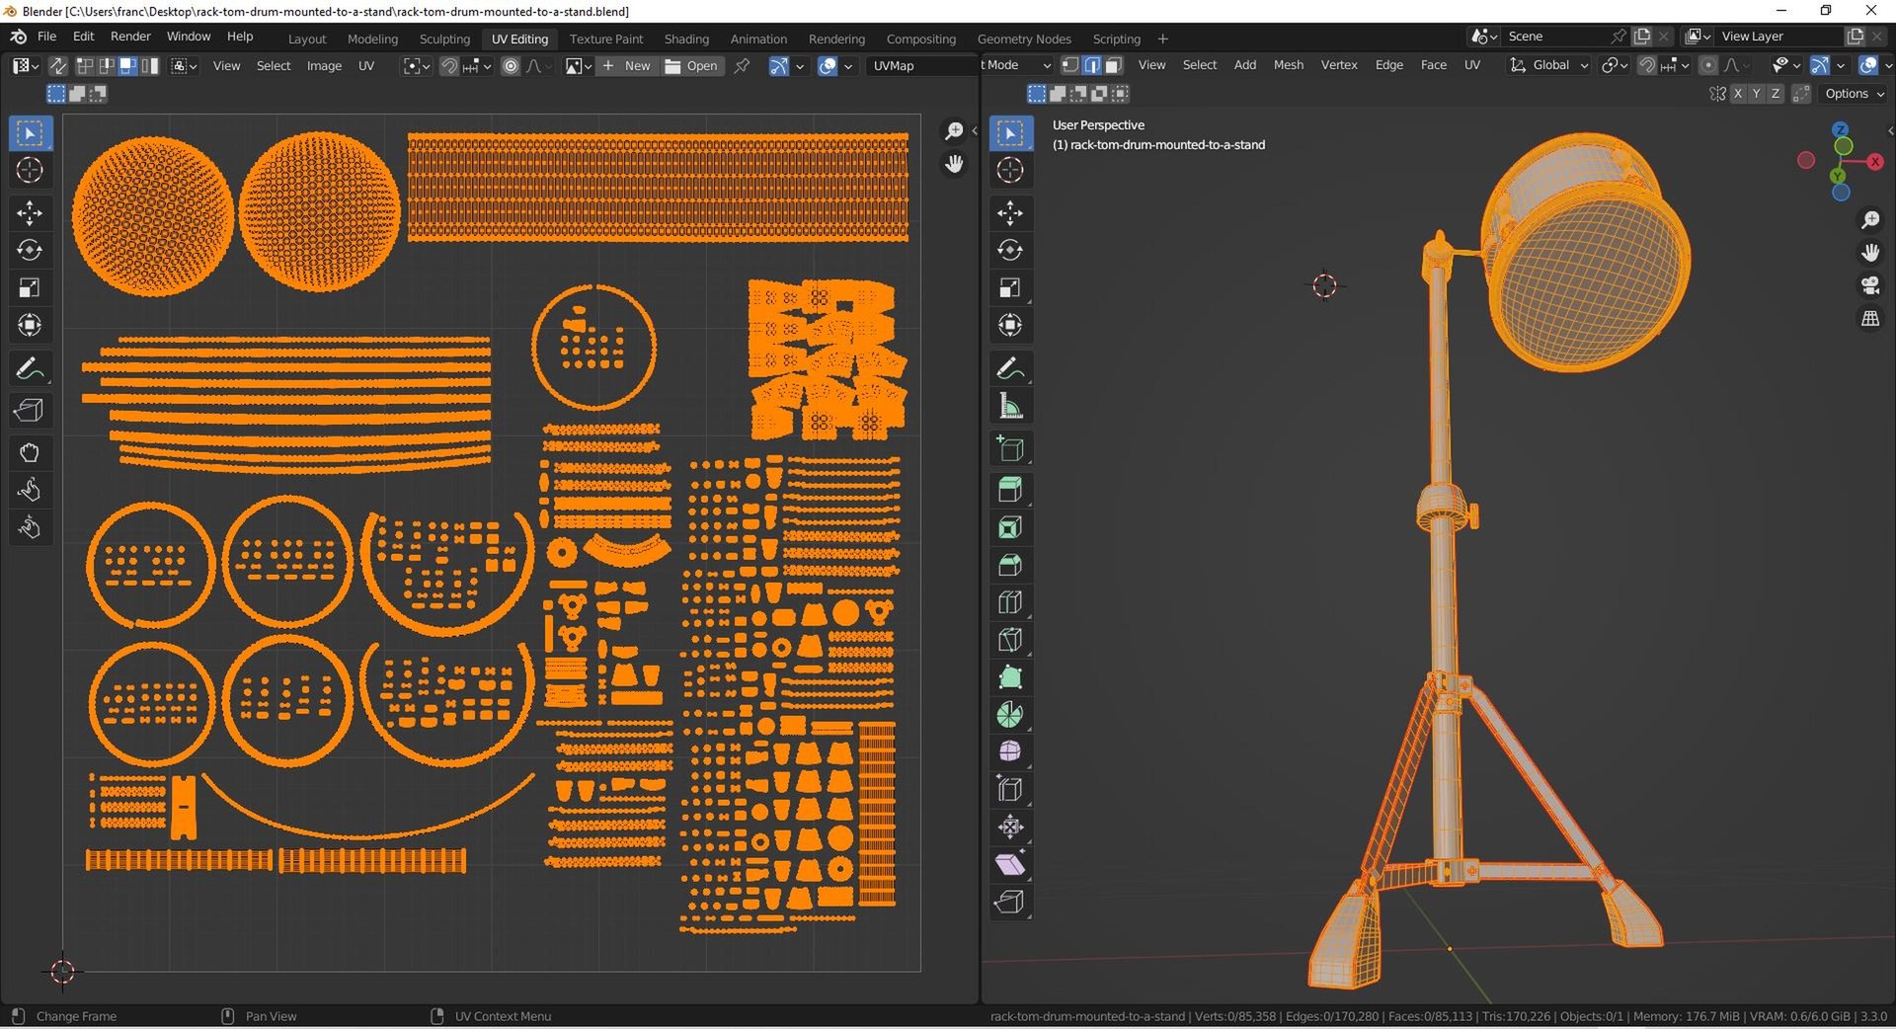Add a new workspace with plus button
1896x1029 pixels.
click(x=1162, y=40)
